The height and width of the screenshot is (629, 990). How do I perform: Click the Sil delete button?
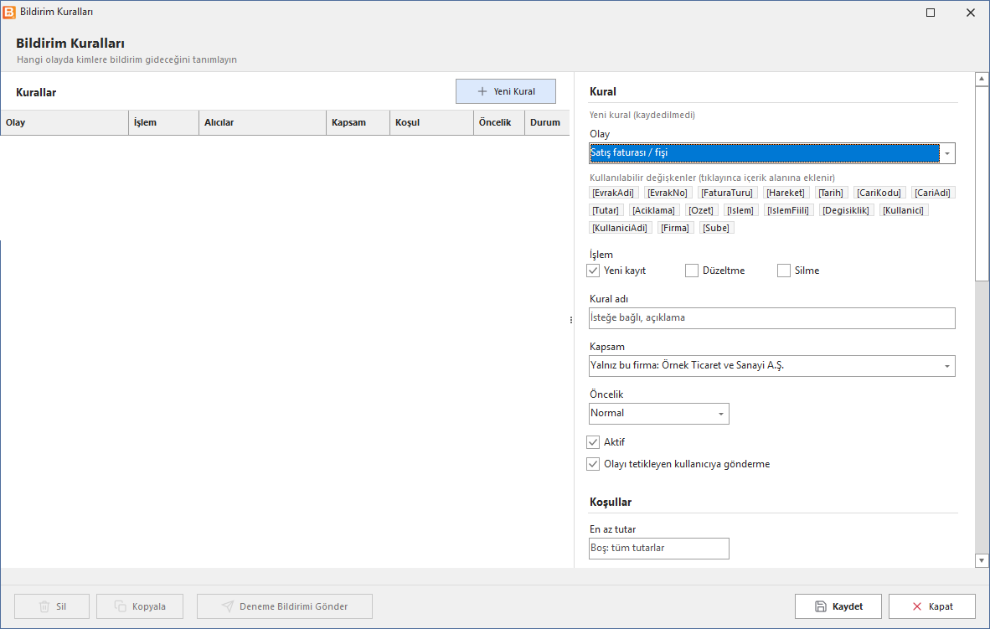pos(52,606)
